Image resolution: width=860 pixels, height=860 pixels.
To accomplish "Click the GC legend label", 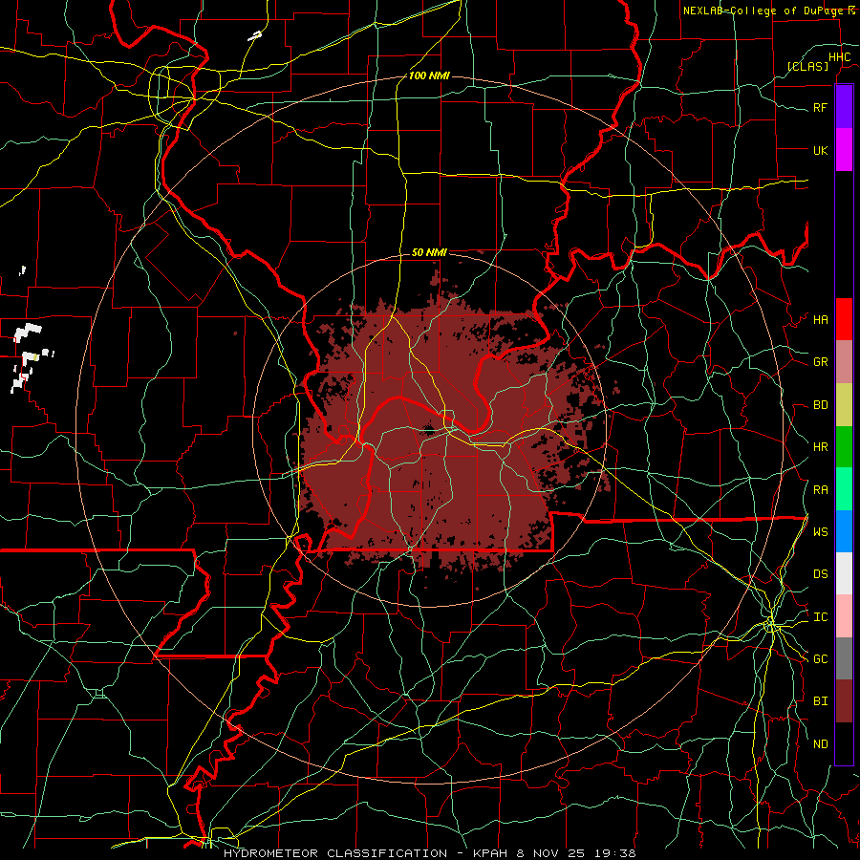I will [x=820, y=659].
